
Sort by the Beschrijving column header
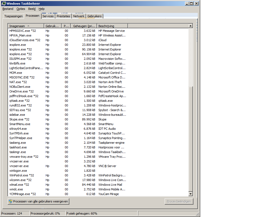[112, 26]
